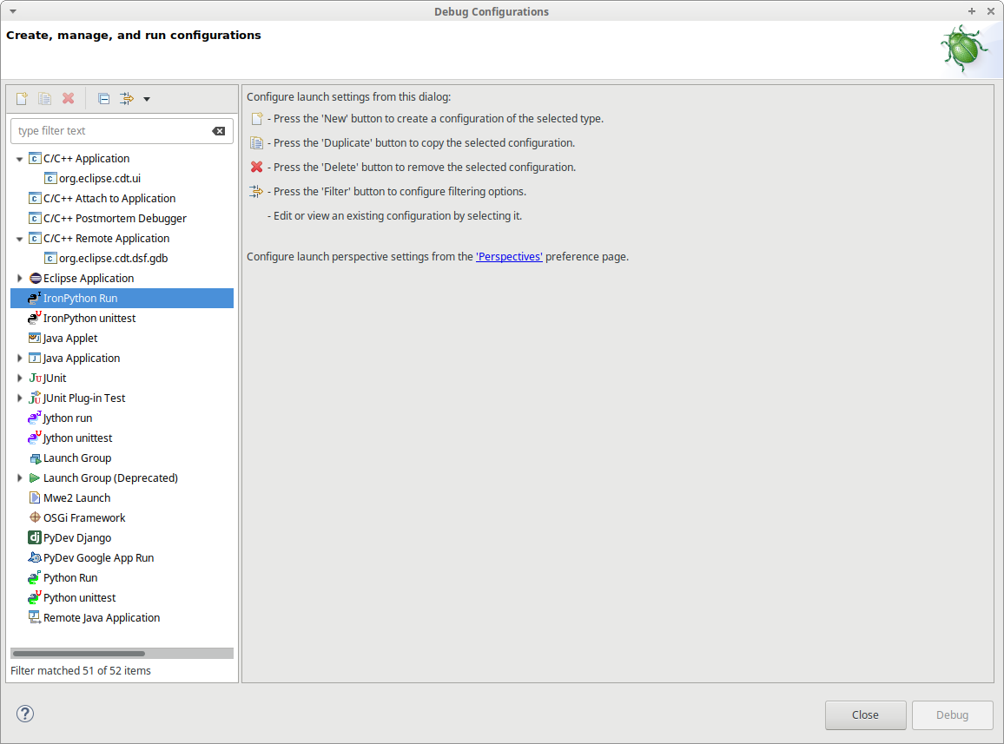Image resolution: width=1004 pixels, height=744 pixels.
Task: Select the Python Run icon
Action: [x=35, y=577]
